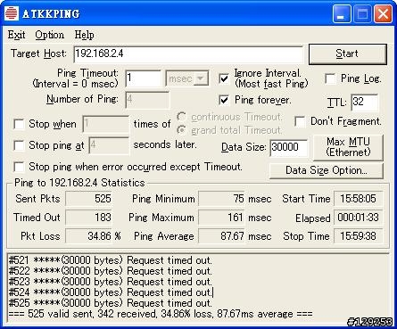
Task: Uncheck Ignore Interval (Most fast Ping)
Action: click(x=224, y=78)
